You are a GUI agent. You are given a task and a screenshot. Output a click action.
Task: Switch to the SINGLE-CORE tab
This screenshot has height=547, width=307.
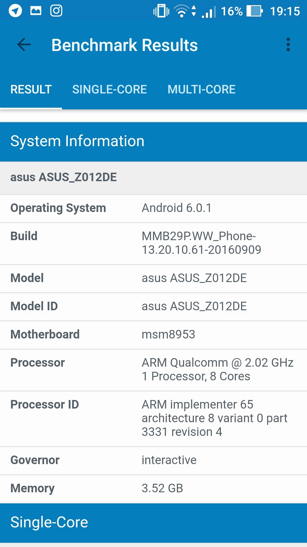click(x=109, y=89)
